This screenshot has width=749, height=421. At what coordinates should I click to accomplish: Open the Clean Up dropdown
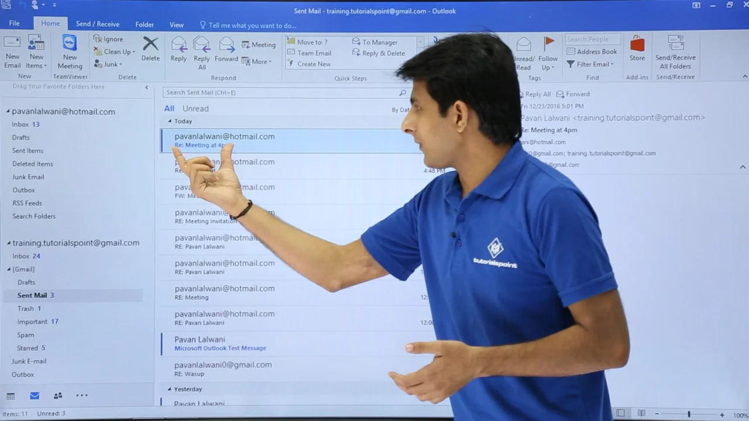click(114, 51)
